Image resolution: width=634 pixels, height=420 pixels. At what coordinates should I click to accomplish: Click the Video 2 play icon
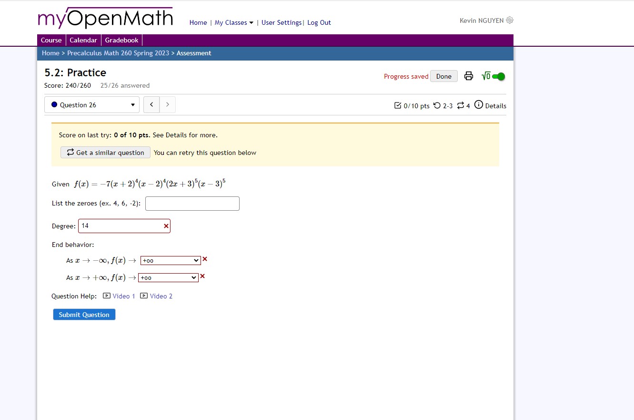143,296
